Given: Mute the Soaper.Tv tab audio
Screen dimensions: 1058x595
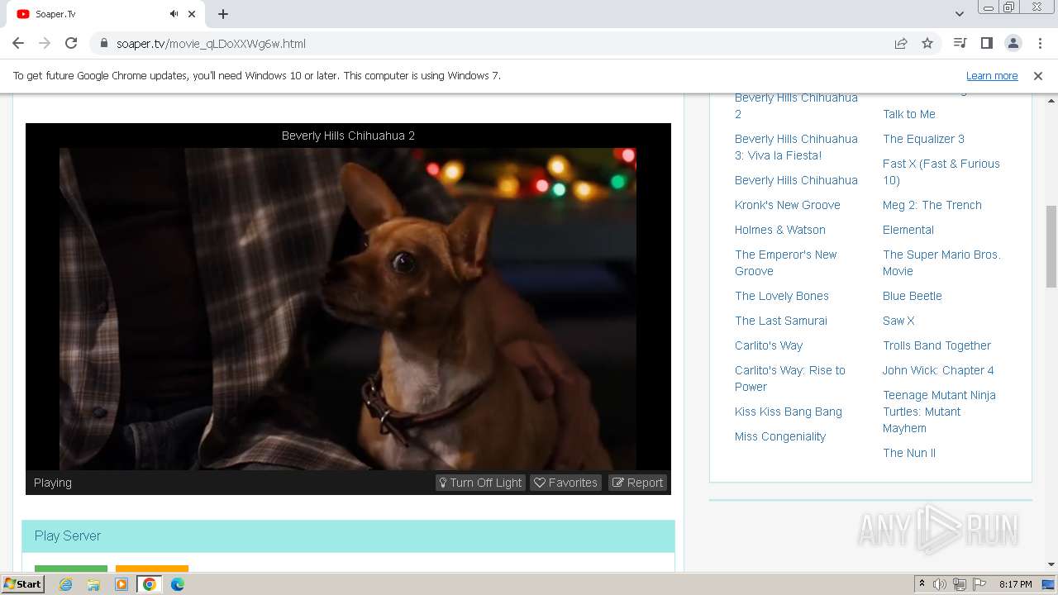Looking at the screenshot, I should click(174, 14).
